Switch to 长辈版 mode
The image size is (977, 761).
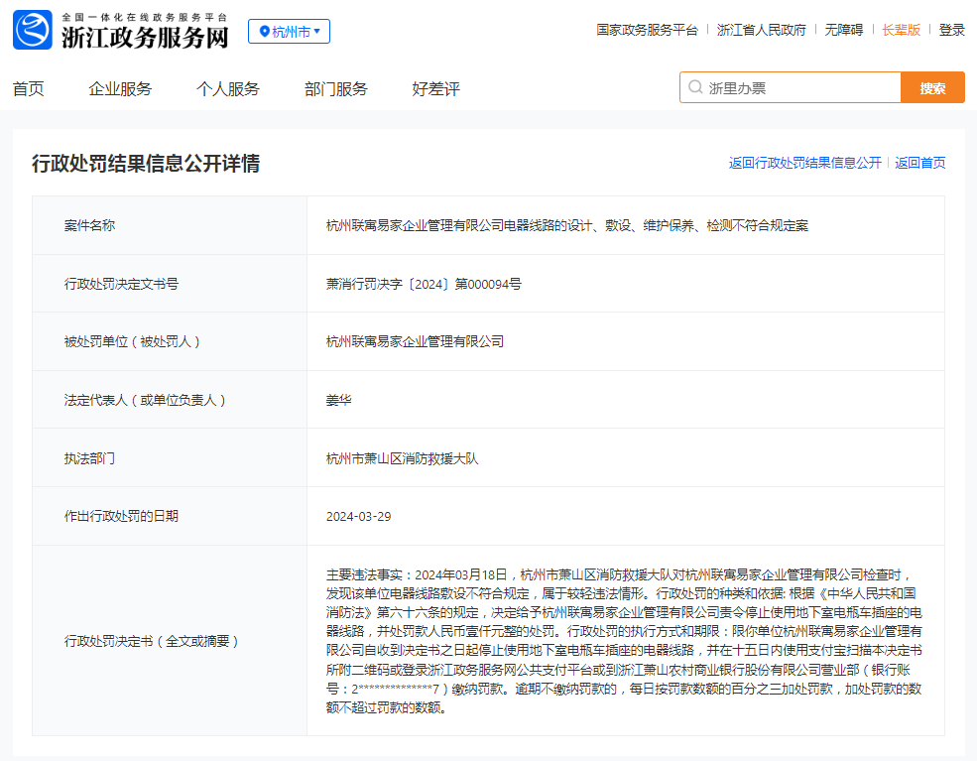click(901, 30)
